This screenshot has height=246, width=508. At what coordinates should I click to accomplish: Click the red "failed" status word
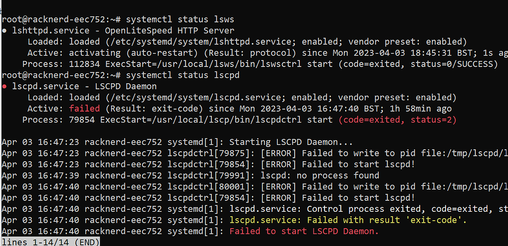(84, 109)
